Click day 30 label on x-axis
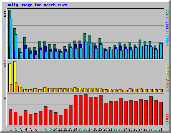Image resolution: width=171 pixels, height=133 pixels. [x=155, y=129]
